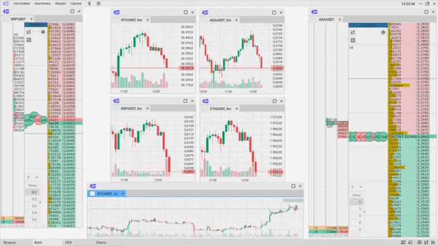
Task: Open the F dropdown in ADAUSDT order book
Action: click(x=357, y=187)
